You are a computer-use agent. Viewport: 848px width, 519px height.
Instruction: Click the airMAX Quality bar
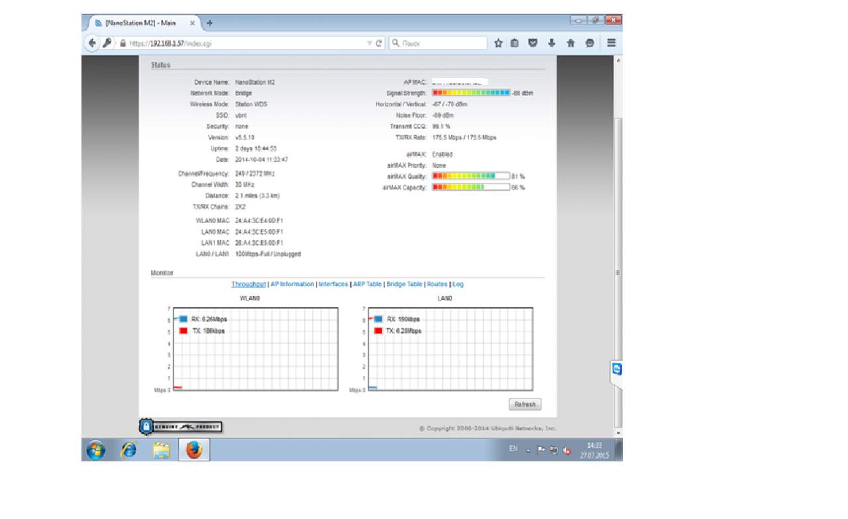pos(471,177)
